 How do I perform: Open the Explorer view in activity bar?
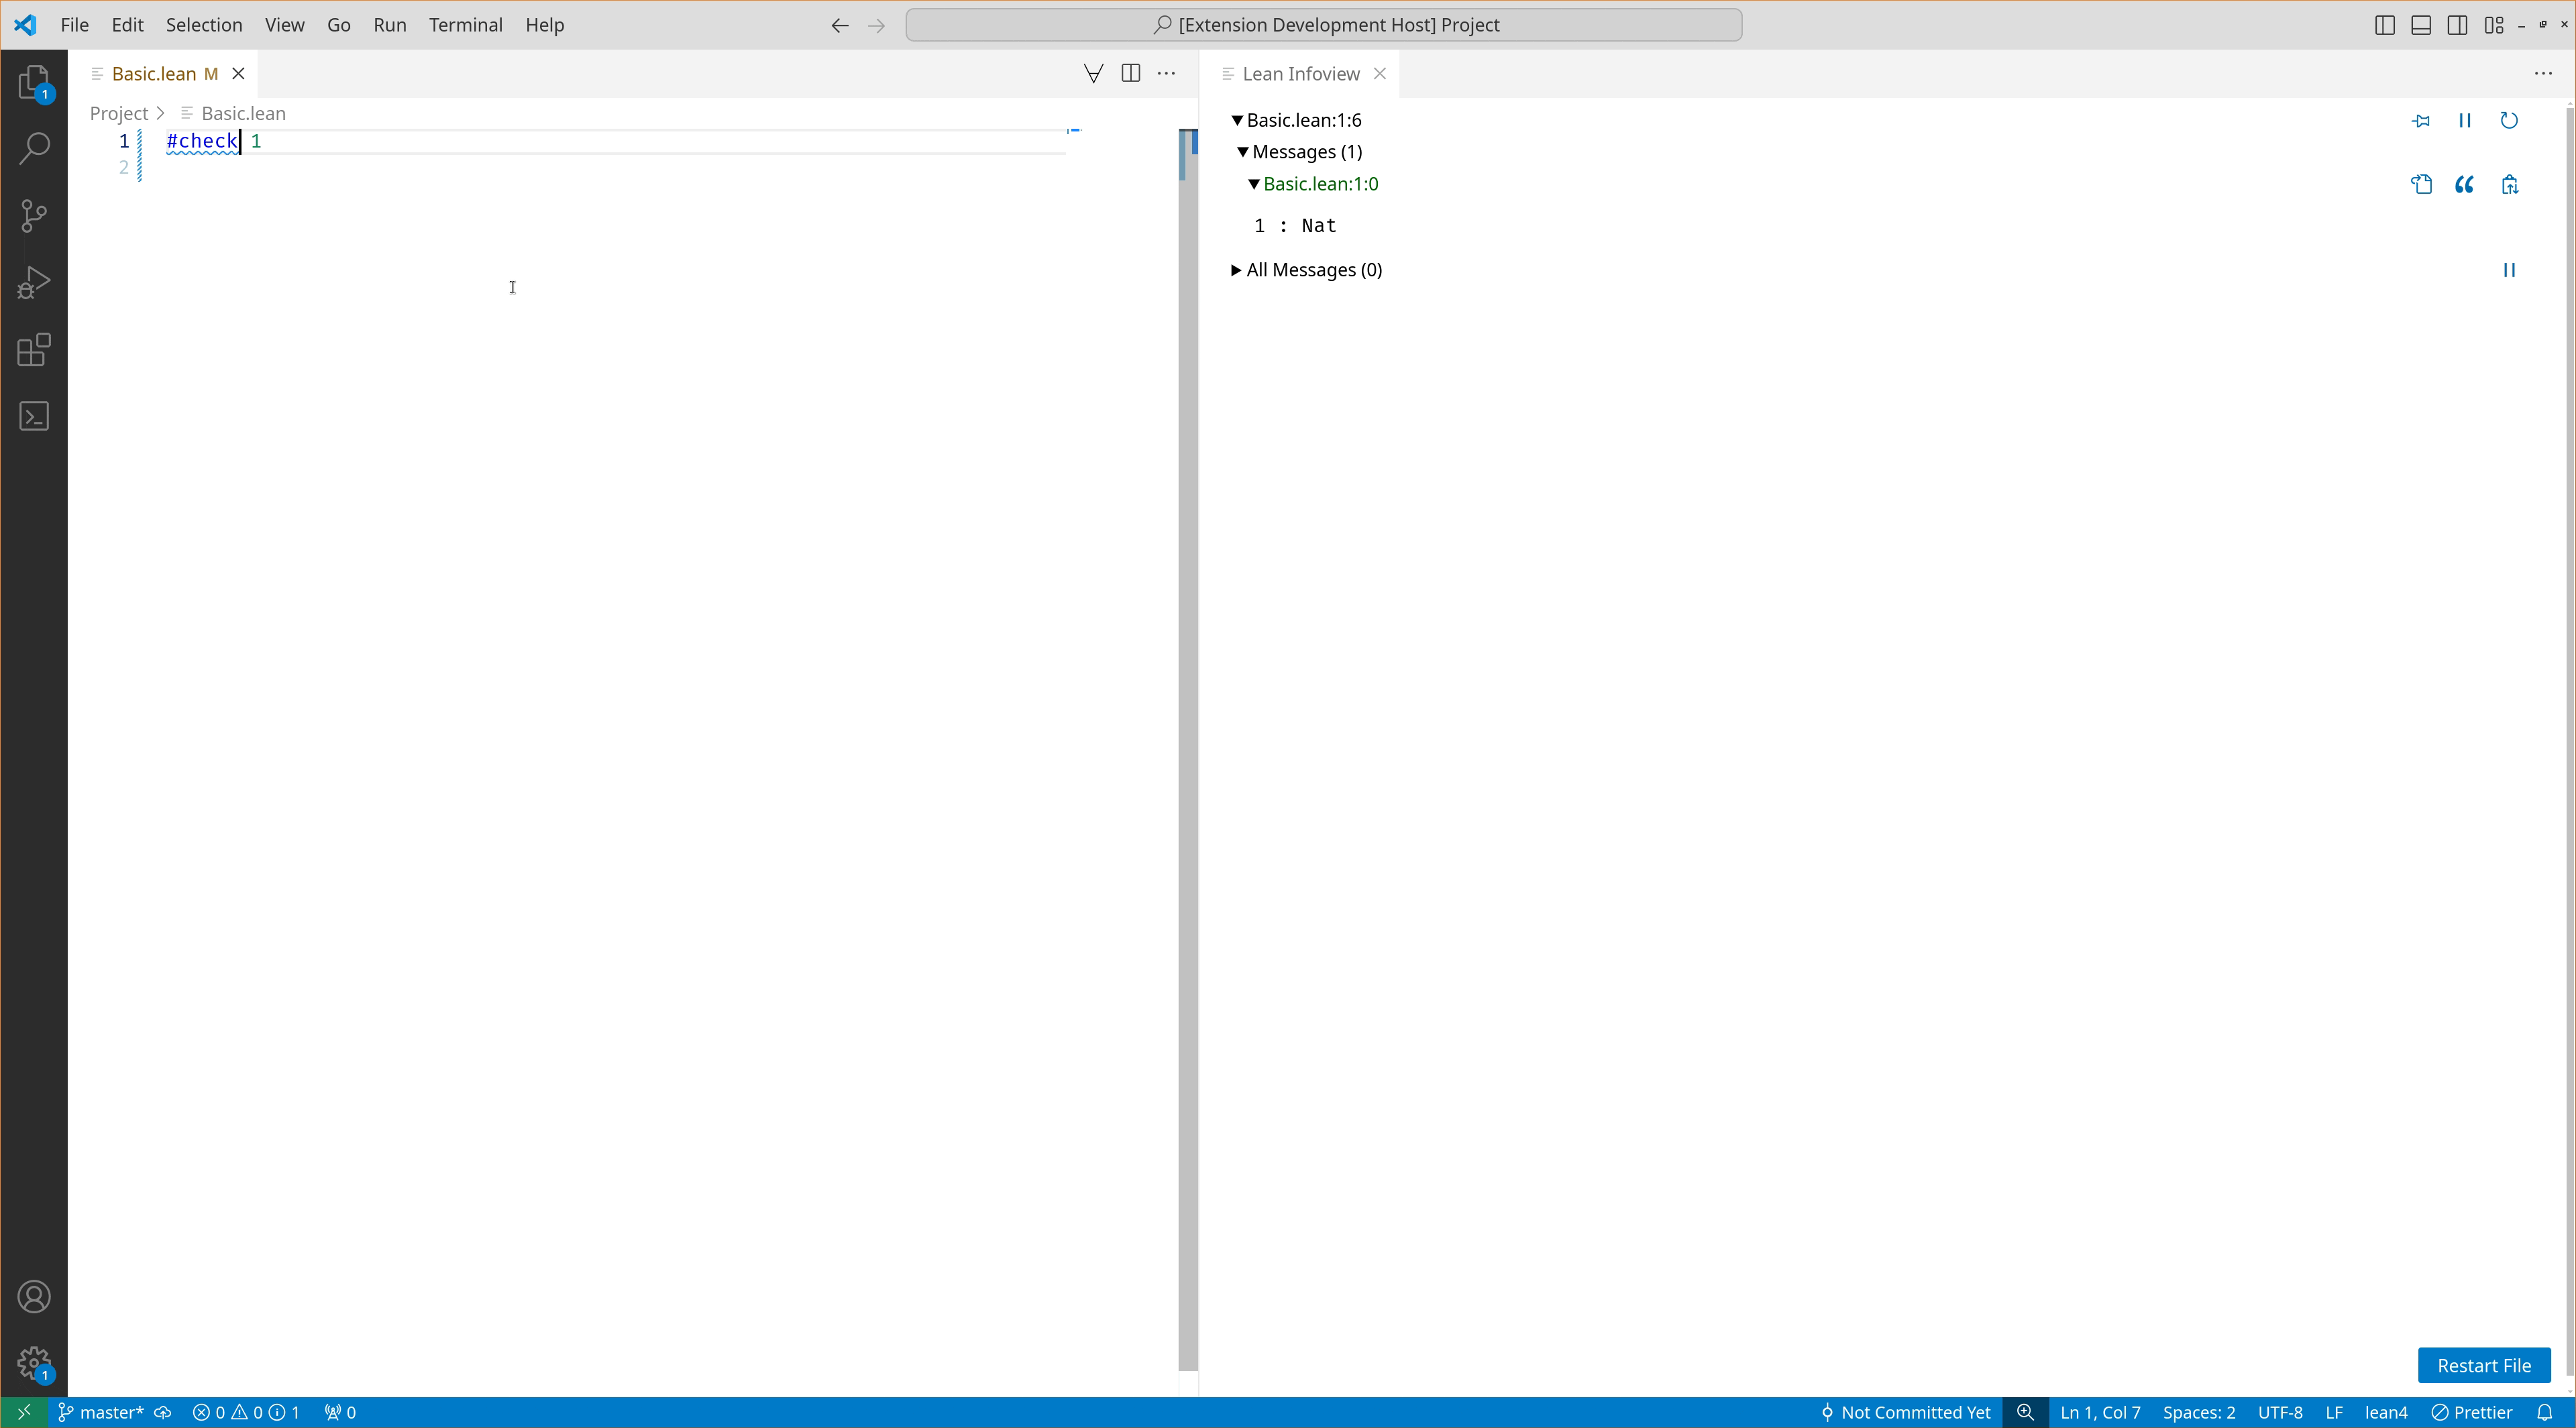[34, 82]
